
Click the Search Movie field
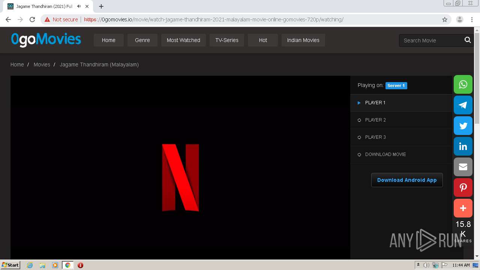[431, 40]
